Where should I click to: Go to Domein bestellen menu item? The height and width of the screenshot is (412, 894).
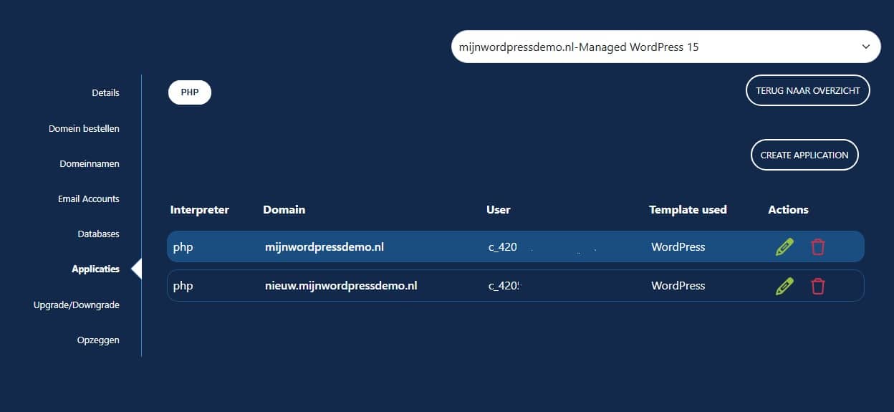pos(84,129)
